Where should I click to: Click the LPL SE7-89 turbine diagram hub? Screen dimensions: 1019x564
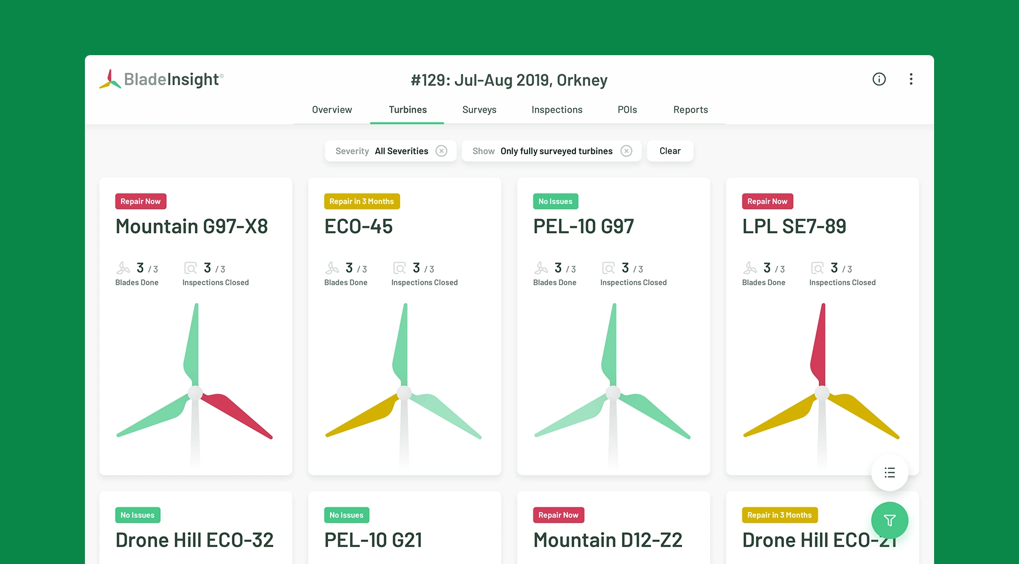click(x=822, y=393)
